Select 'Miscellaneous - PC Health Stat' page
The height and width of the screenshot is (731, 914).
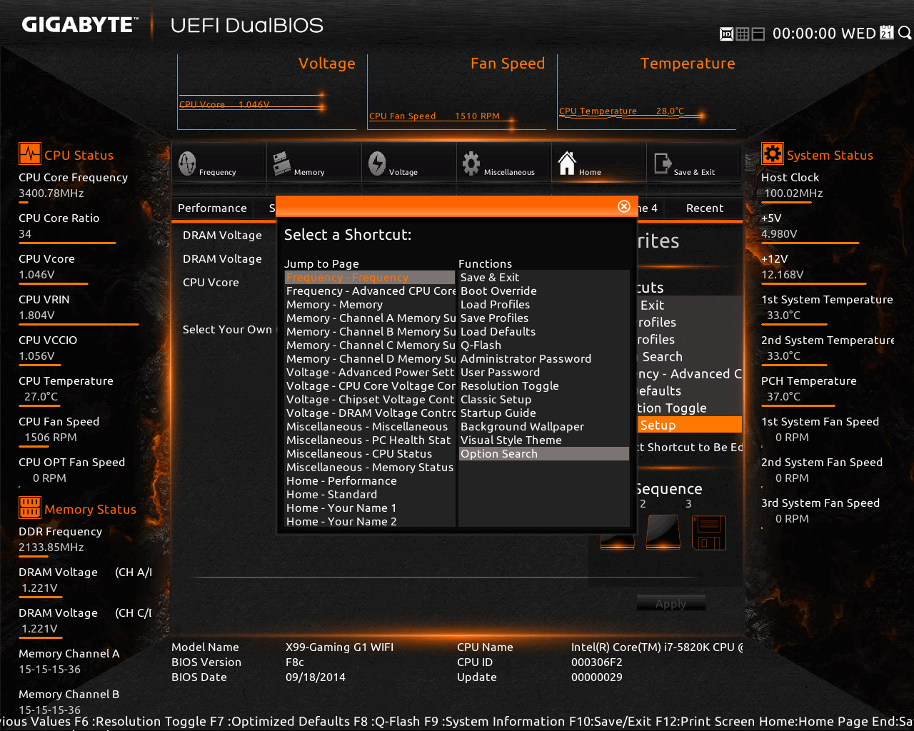point(370,440)
